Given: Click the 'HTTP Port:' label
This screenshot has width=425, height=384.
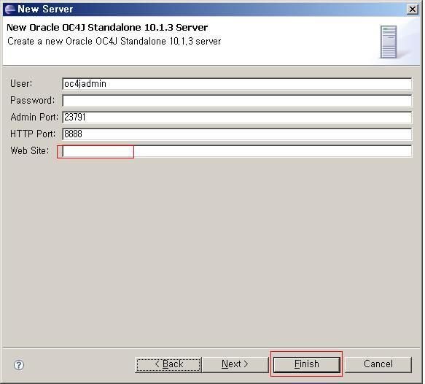Looking at the screenshot, I should tap(33, 134).
